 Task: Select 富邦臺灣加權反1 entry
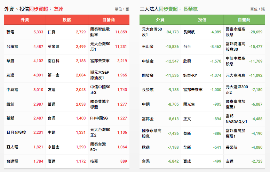point(236,133)
